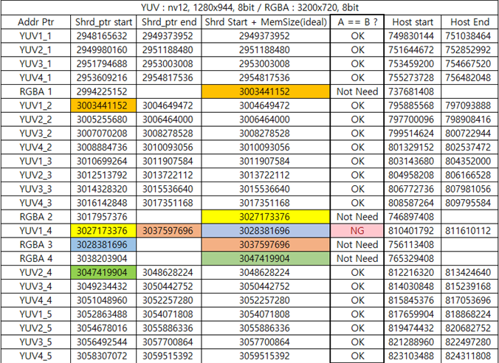Click the 'RGBA 2' row label
The width and height of the screenshot is (499, 363).
35,217
